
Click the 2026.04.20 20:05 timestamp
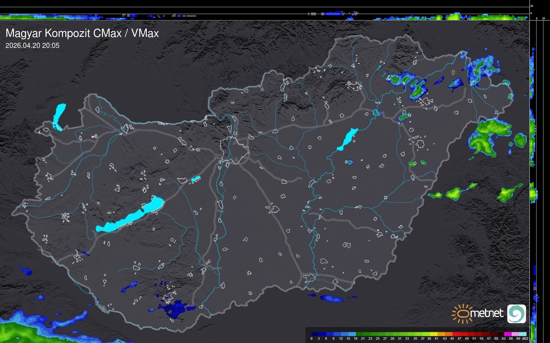click(x=32, y=46)
